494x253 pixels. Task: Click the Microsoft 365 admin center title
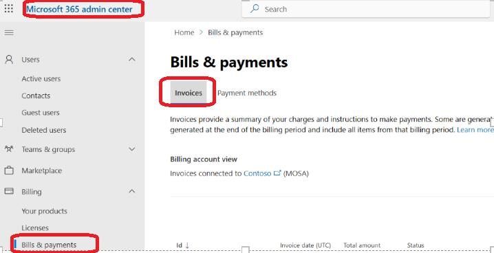tap(79, 9)
